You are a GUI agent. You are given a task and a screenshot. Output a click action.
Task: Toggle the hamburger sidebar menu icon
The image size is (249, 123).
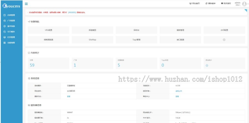pyautogui.click(x=26, y=4)
